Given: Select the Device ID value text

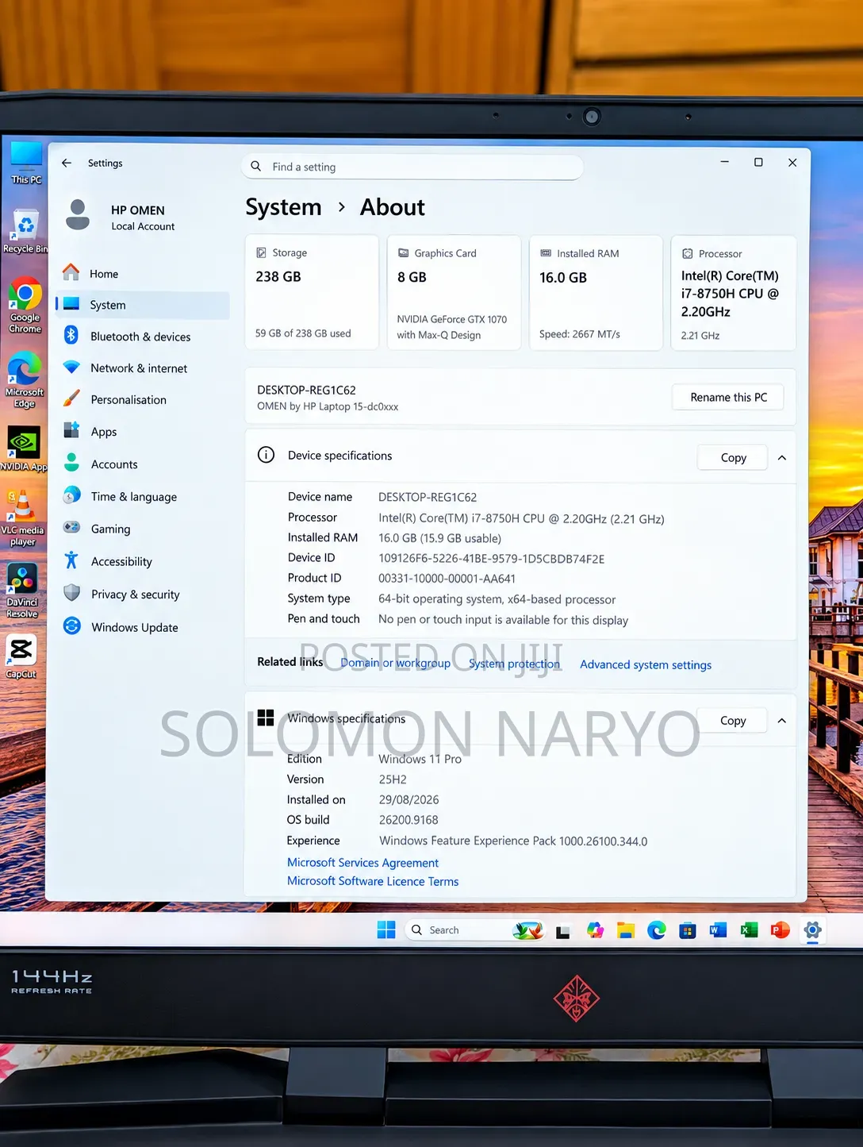Looking at the screenshot, I should coord(491,559).
